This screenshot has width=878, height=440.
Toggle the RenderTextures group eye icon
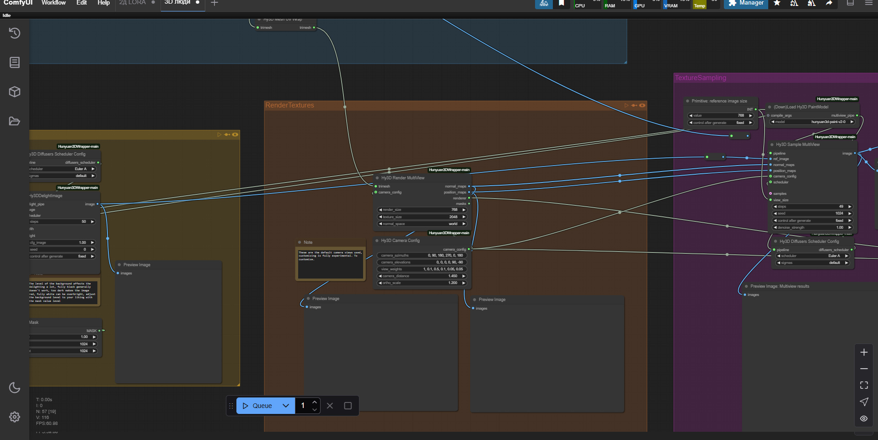tap(642, 105)
